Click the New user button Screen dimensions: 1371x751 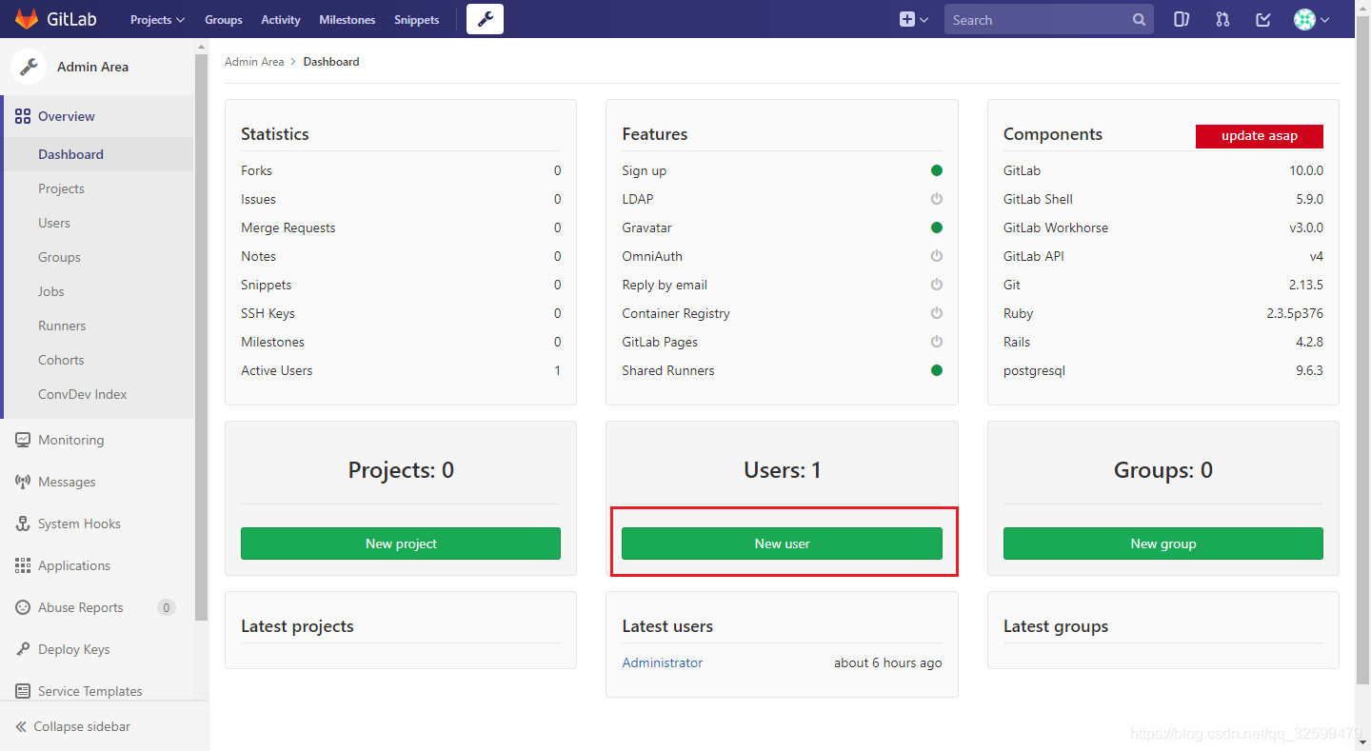[x=782, y=543]
